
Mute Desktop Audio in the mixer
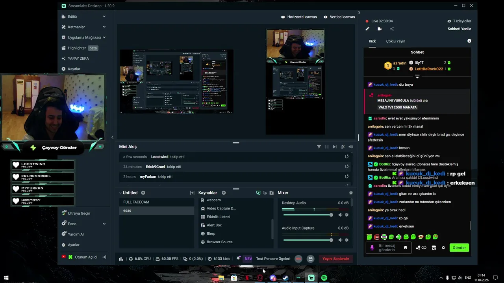[340, 215]
